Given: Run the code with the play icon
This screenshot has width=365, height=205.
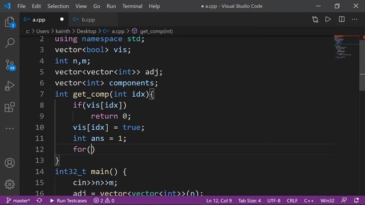Looking at the screenshot, I should click(328, 19).
